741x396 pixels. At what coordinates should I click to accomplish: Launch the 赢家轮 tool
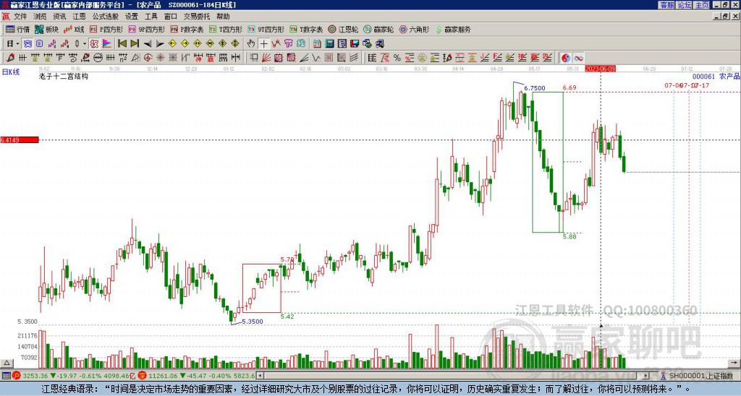click(x=378, y=29)
